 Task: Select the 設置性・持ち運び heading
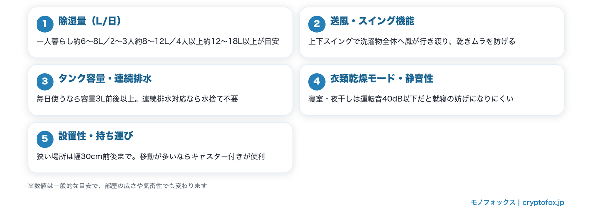[x=96, y=136]
